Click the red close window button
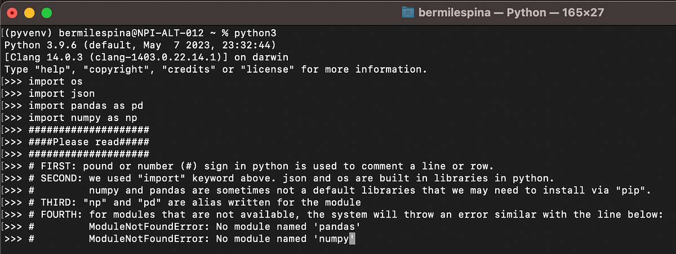 click(x=12, y=12)
